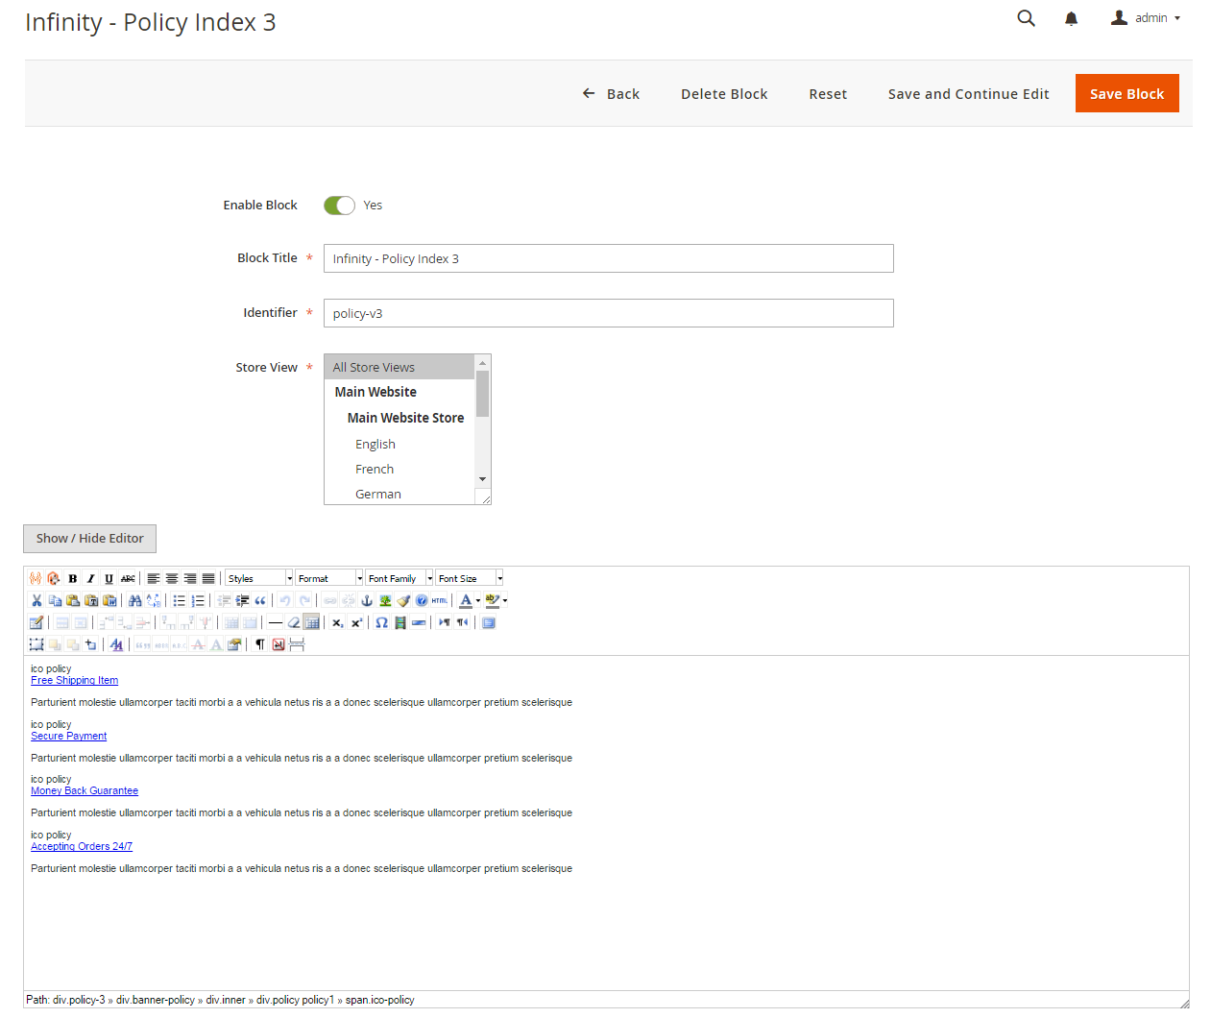The image size is (1211, 1018).
Task: Insert an unordered bullet list
Action: [x=179, y=600]
